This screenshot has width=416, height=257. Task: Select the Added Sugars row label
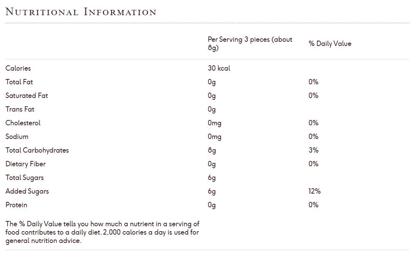pos(27,191)
